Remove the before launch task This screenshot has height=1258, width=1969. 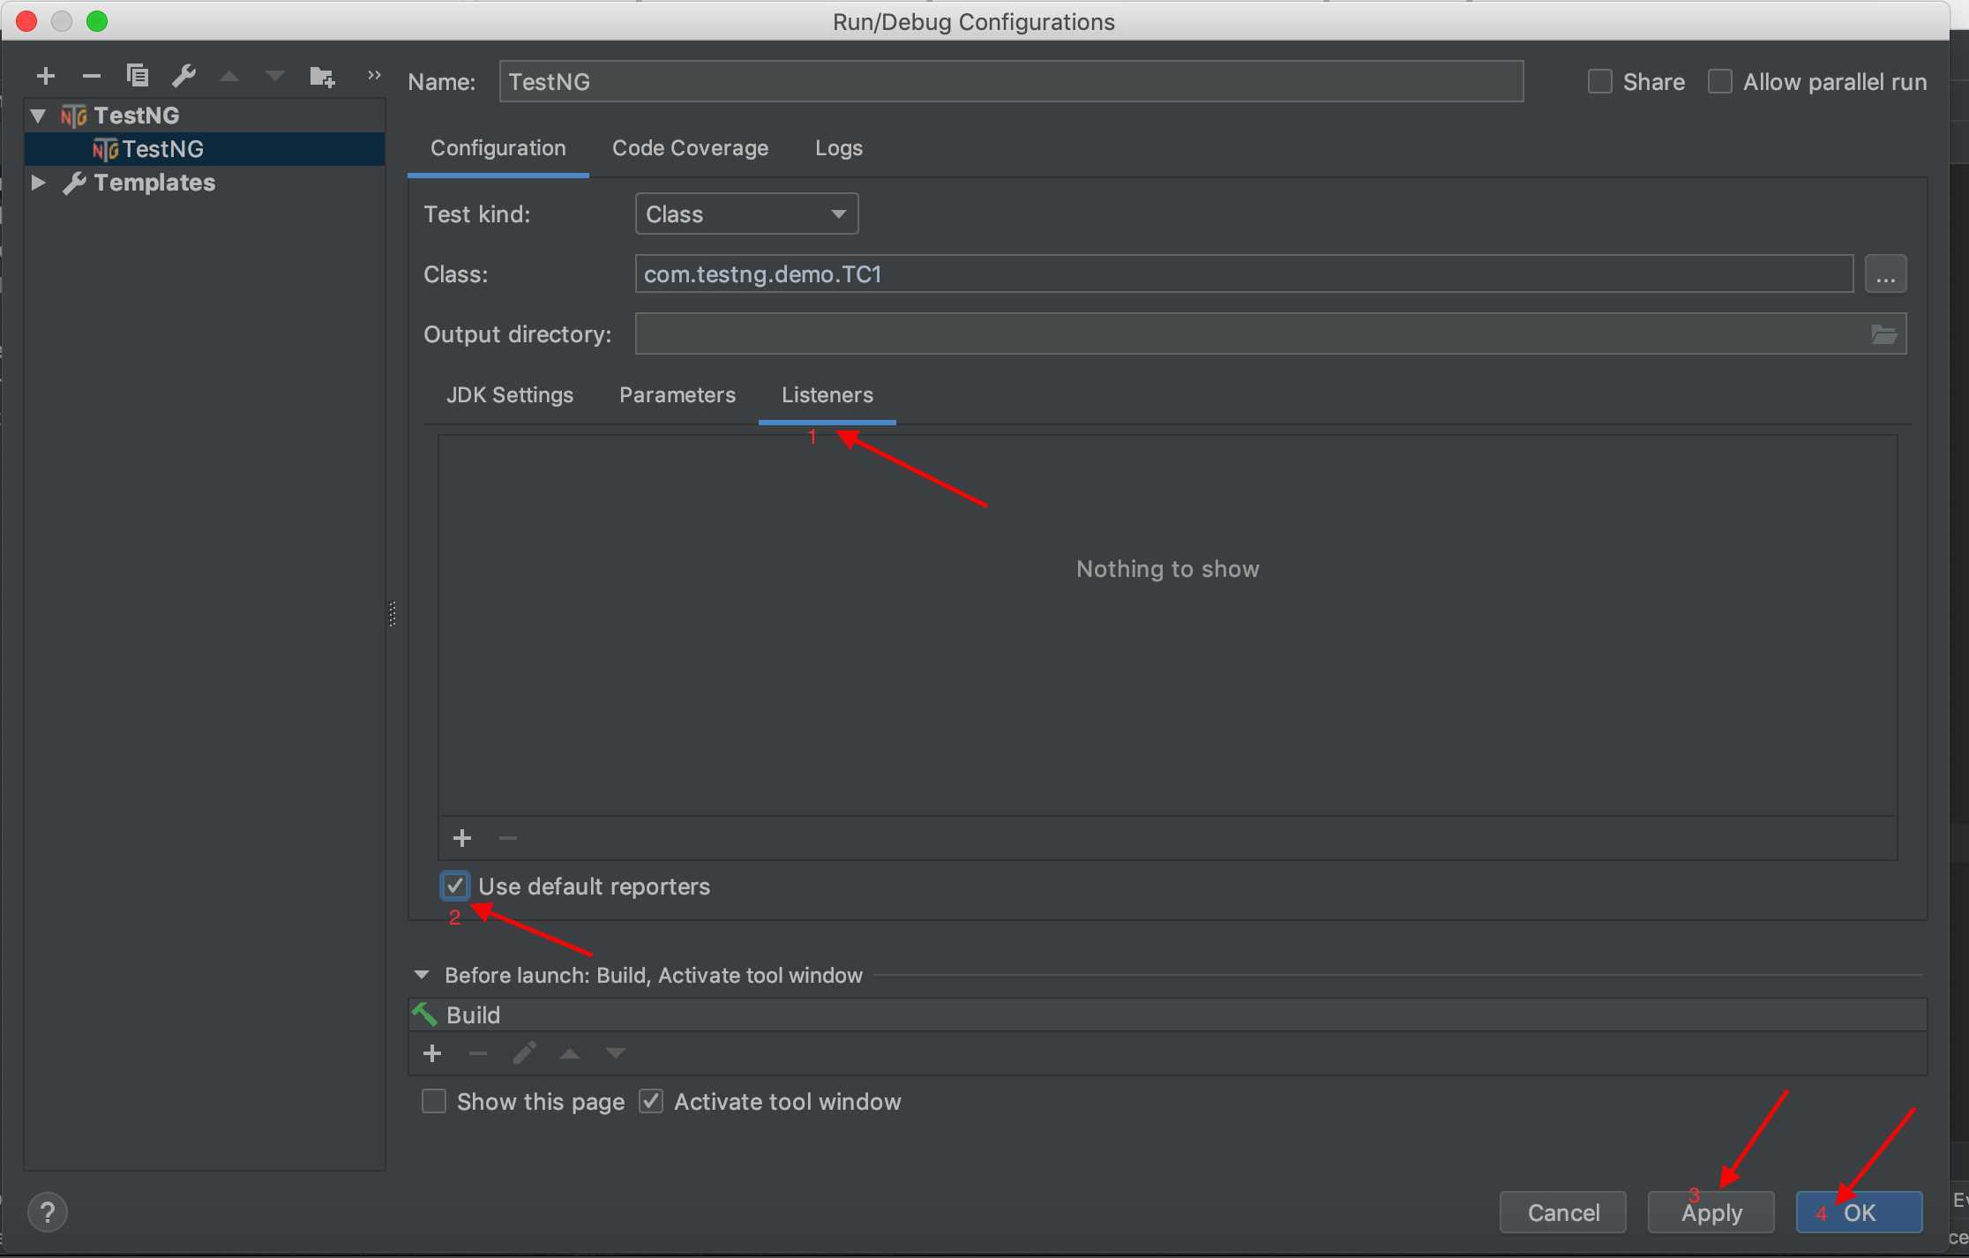[478, 1053]
